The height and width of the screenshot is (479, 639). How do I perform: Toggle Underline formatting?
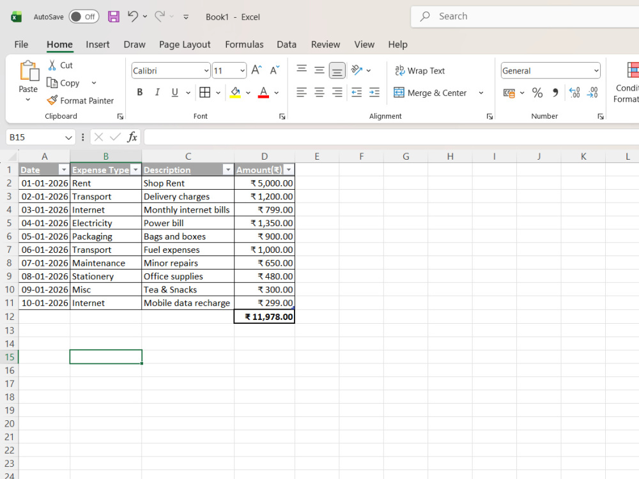tap(175, 93)
